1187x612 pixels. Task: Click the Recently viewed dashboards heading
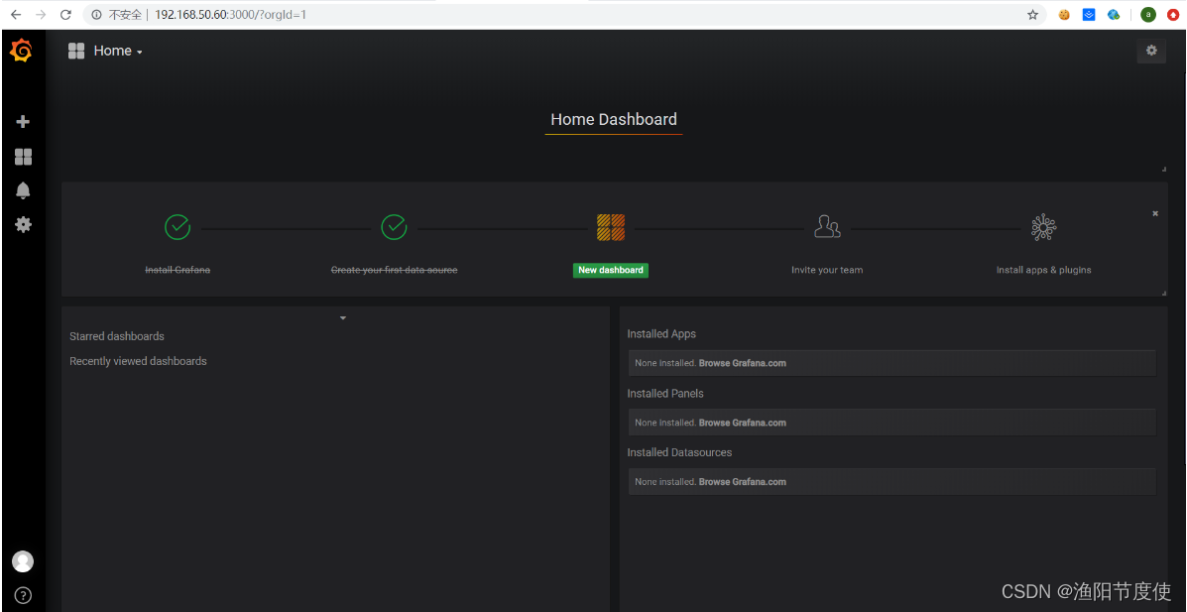click(138, 361)
